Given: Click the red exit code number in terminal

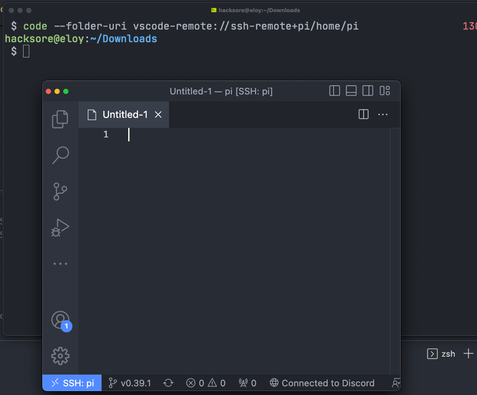Looking at the screenshot, I should click(470, 26).
